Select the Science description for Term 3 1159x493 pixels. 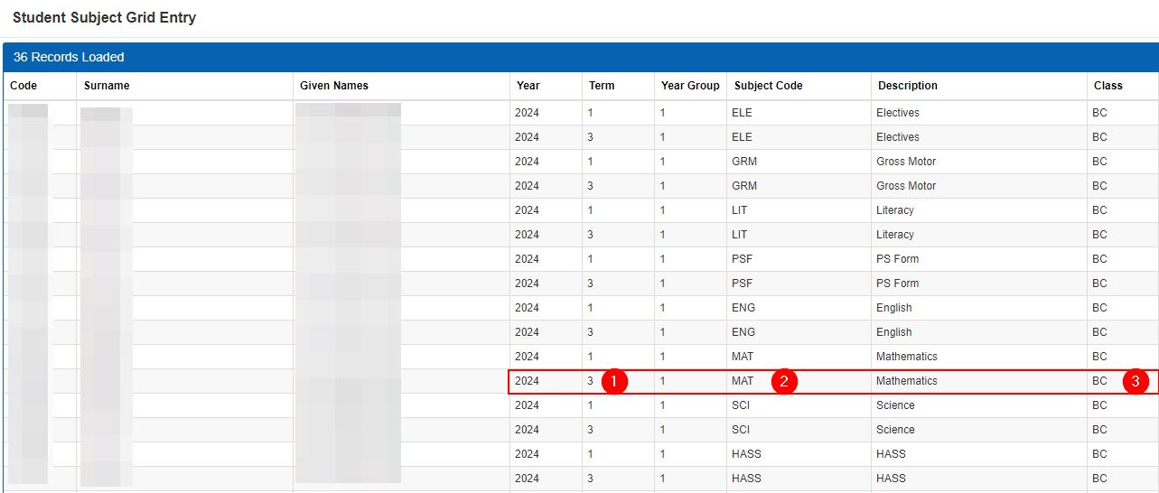click(895, 430)
